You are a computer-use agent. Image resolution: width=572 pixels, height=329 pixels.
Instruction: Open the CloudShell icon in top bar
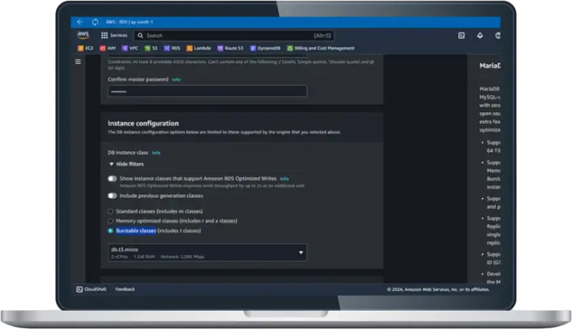coord(461,35)
